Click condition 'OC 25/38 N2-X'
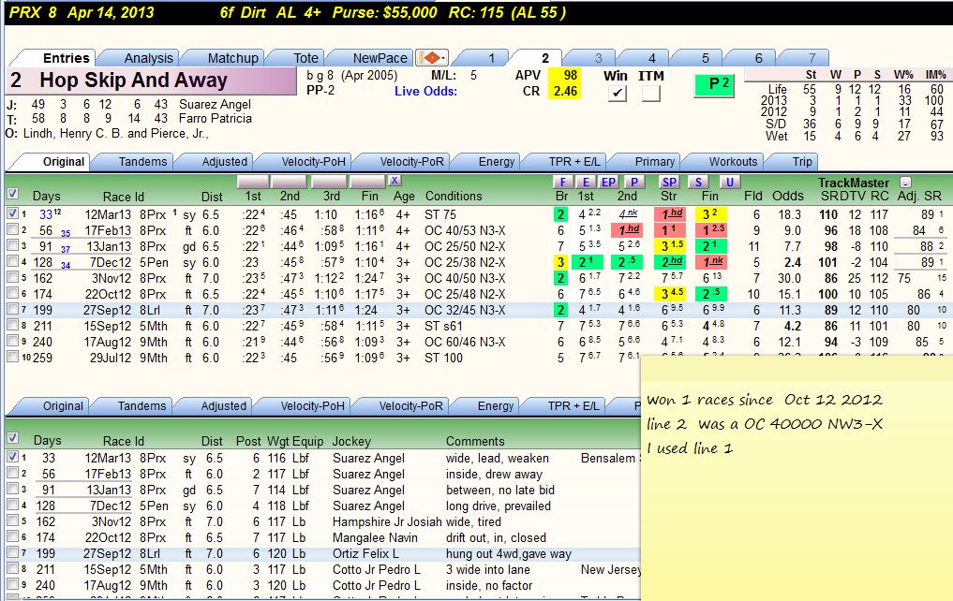The height and width of the screenshot is (601, 953). 465,262
